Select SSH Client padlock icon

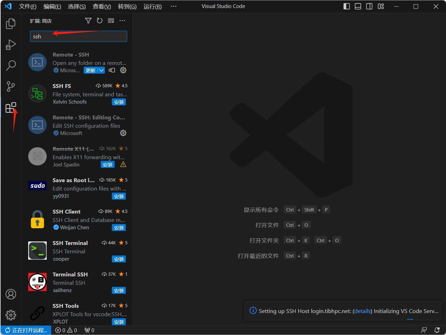point(37,219)
